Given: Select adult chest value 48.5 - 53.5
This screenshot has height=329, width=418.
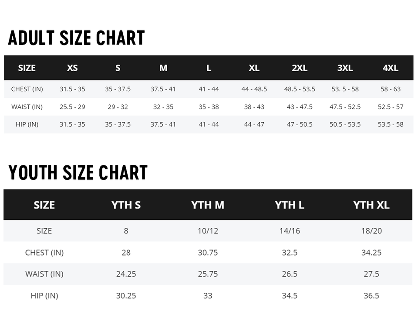Looking at the screenshot, I should 300,89.
